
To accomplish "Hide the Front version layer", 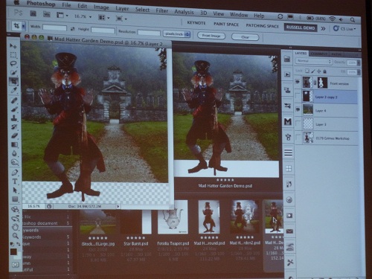I will [x=298, y=81].
